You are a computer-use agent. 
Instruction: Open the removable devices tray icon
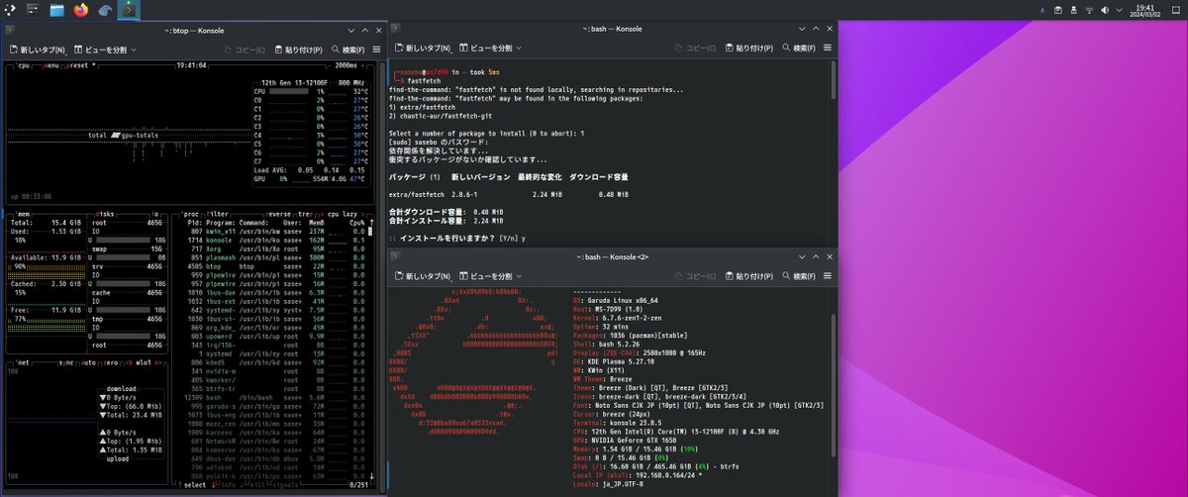[x=1074, y=10]
